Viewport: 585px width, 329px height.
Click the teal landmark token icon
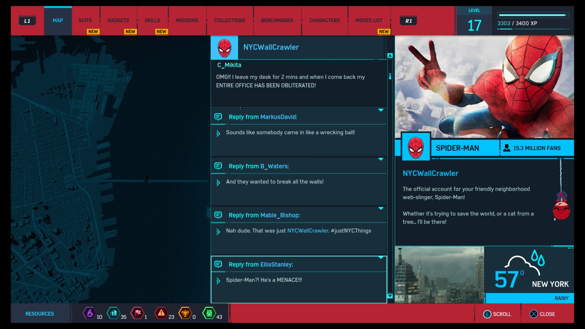pos(113,313)
